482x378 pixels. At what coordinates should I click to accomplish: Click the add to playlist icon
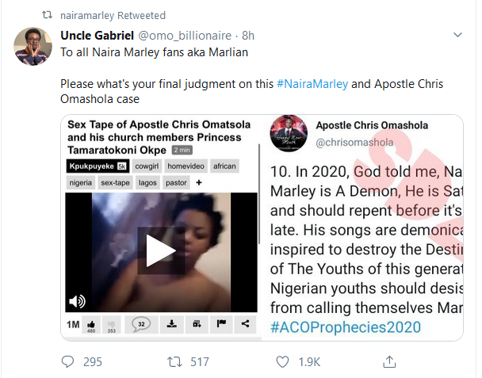(x=197, y=323)
